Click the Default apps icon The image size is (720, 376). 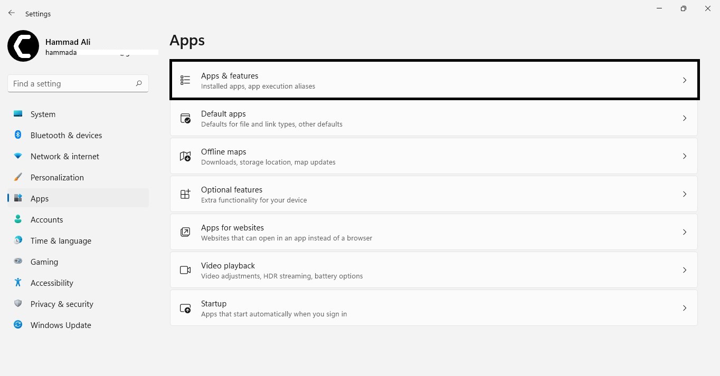[185, 118]
